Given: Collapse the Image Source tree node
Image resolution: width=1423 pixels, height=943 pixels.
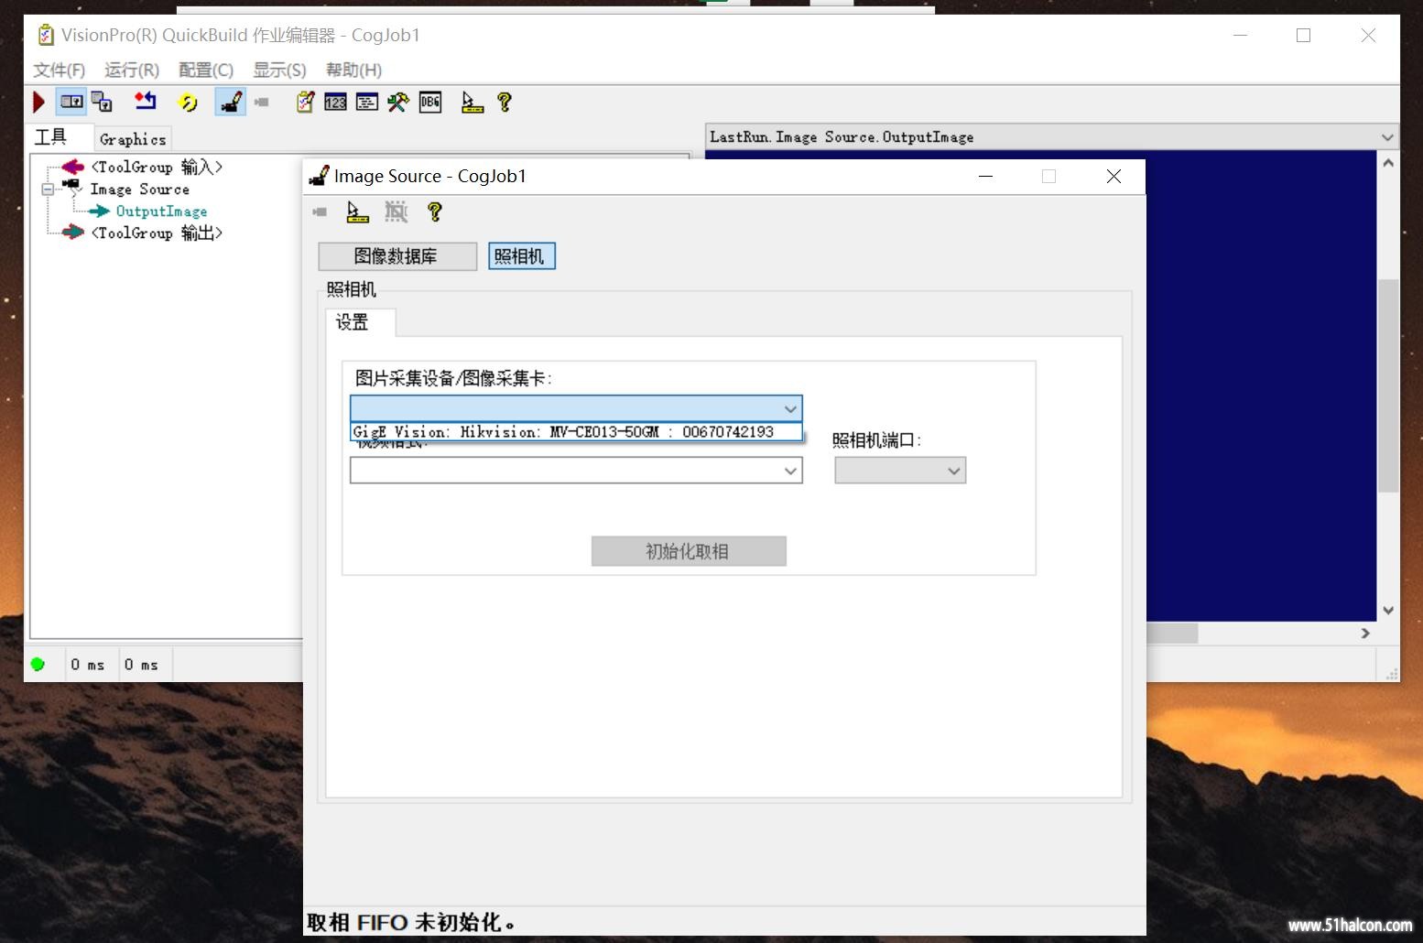Looking at the screenshot, I should coord(48,190).
